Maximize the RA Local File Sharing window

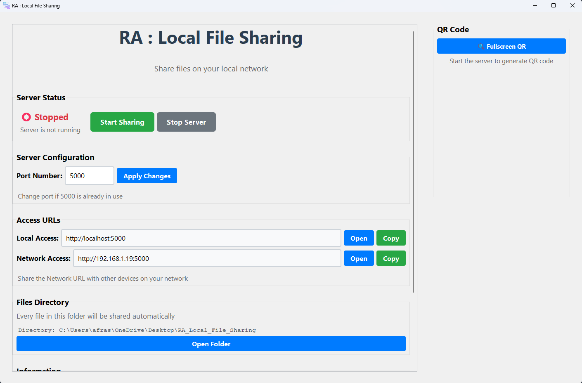554,5
